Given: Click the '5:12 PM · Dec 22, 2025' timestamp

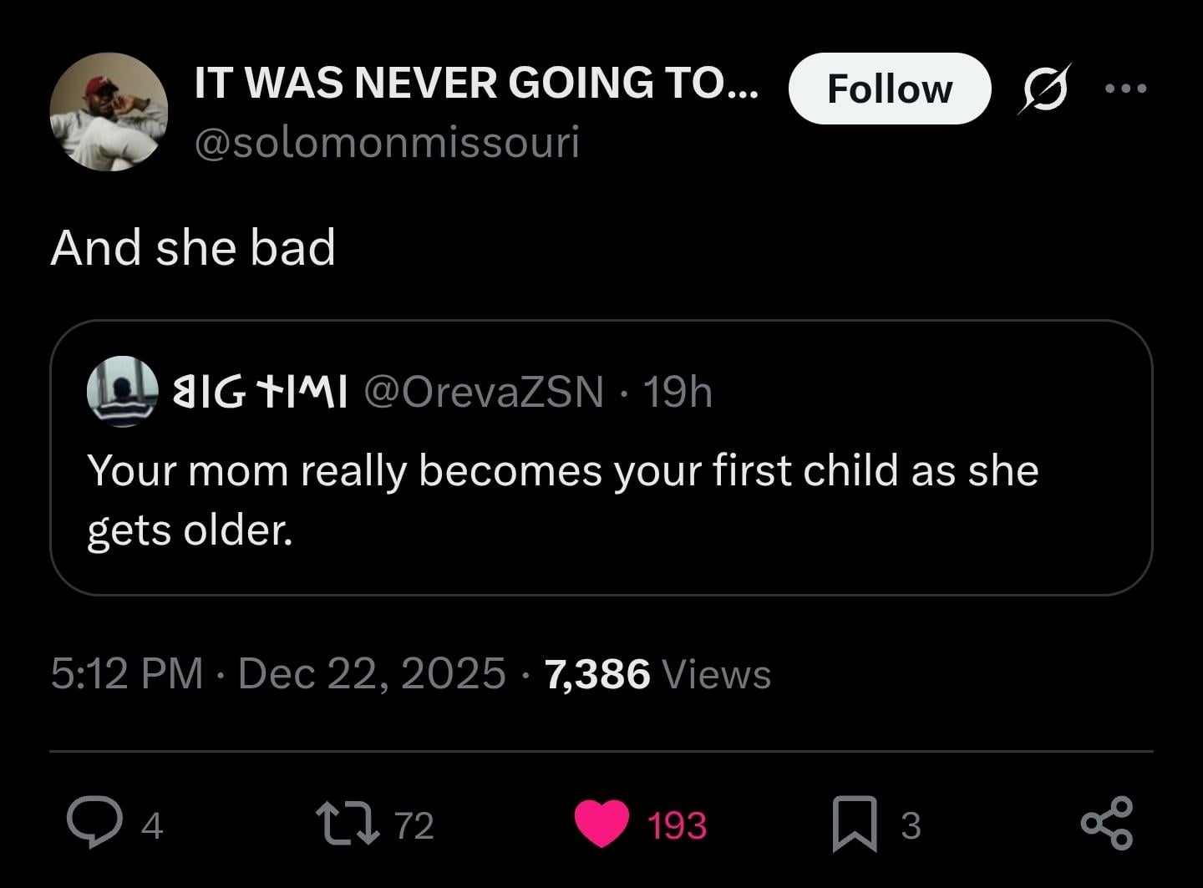Looking at the screenshot, I should tap(277, 673).
